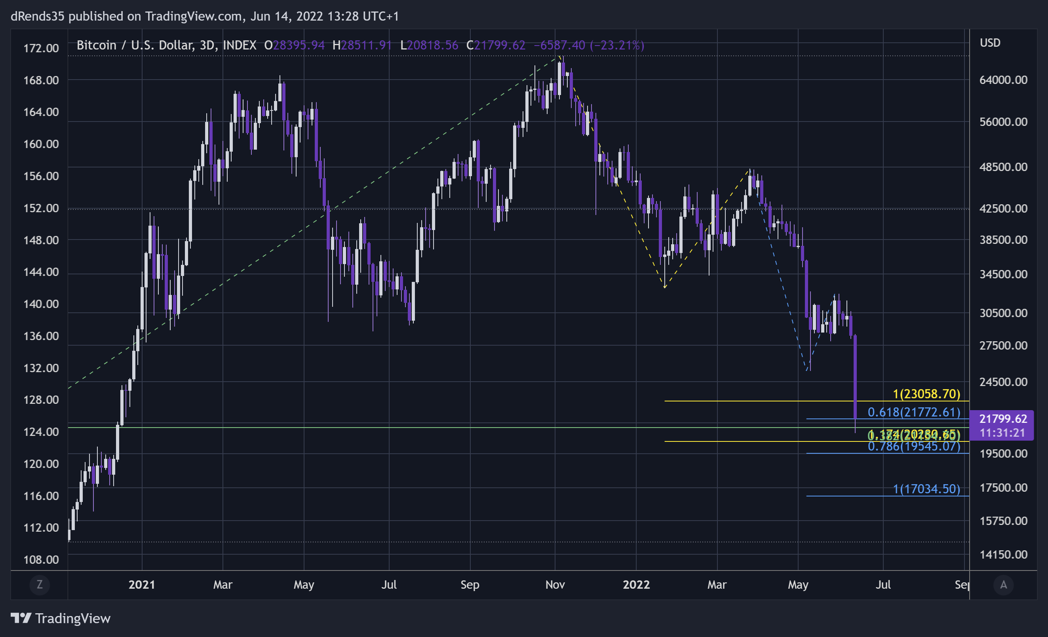This screenshot has width=1048, height=637.
Task: Click the A auto-scale button
Action: (x=1003, y=585)
